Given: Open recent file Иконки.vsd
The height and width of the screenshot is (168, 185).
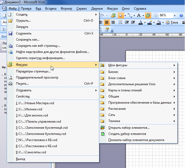Looking at the screenshot, I should (53, 109).
